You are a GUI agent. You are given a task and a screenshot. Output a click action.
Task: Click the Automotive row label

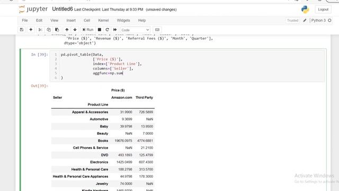click(99, 119)
